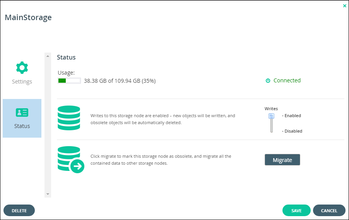The image size is (349, 220).
Task: Click the migrate storage arrow icon
Action: [71, 160]
